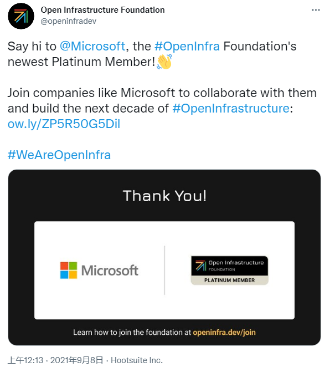Open the Open Infrastructure Foundation profile avatar
Screen dimensions: 330x367
click(x=21, y=16)
